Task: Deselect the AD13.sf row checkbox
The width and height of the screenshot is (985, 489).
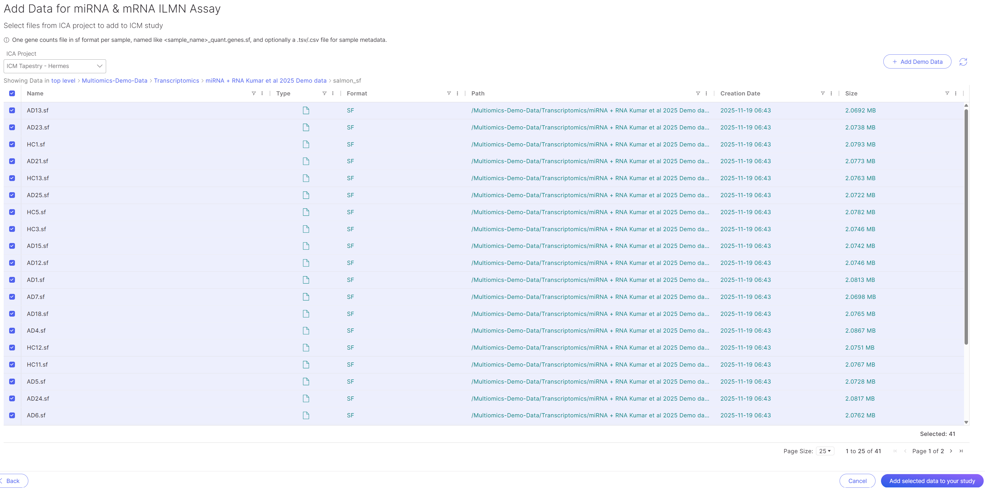Action: (12, 110)
